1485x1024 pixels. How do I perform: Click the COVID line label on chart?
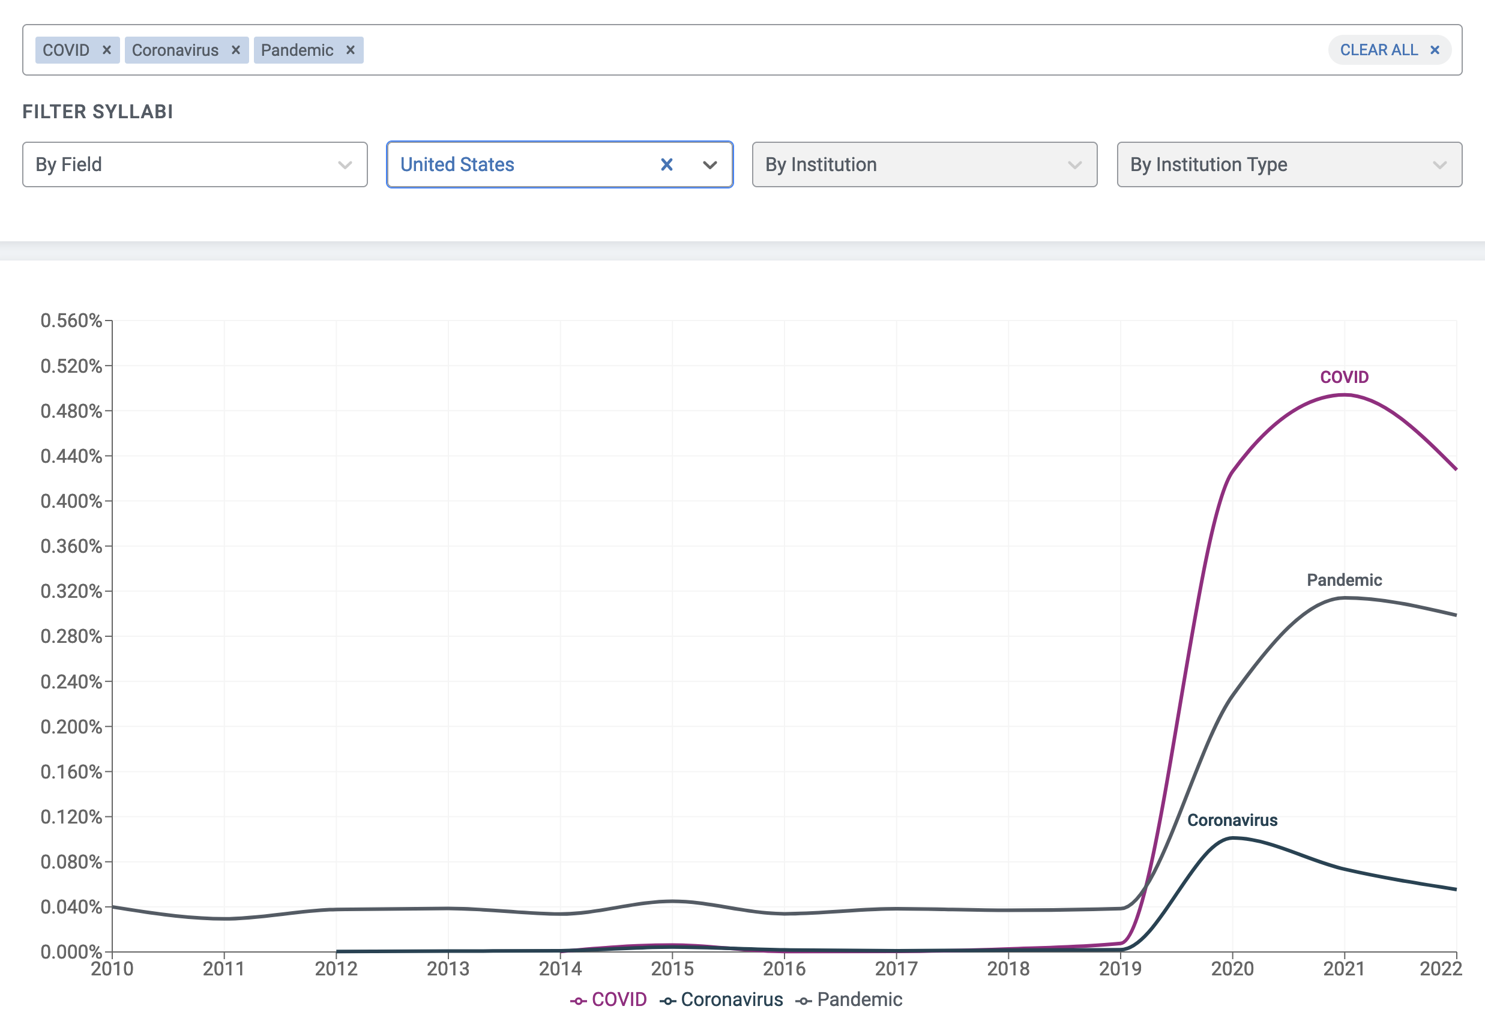pos(1344,378)
